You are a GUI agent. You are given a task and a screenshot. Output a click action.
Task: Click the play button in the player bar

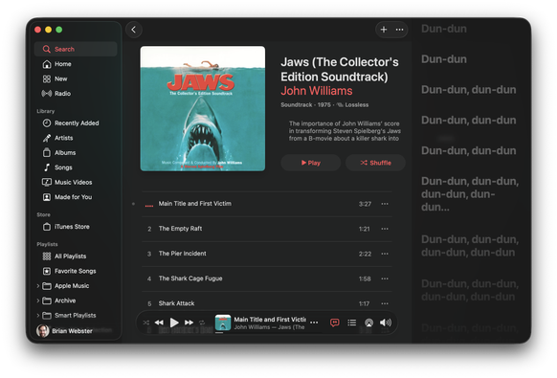(x=174, y=322)
